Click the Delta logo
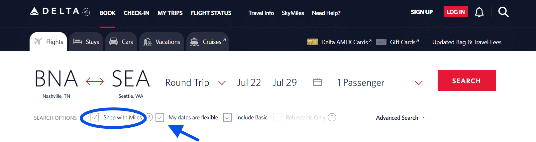The height and width of the screenshot is (142, 536). [60, 12]
